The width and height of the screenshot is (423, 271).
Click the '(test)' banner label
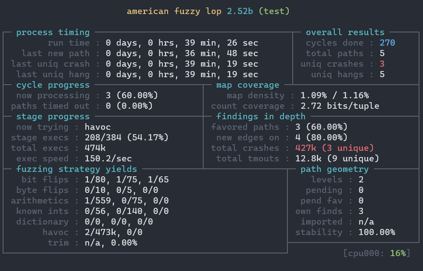(274, 11)
